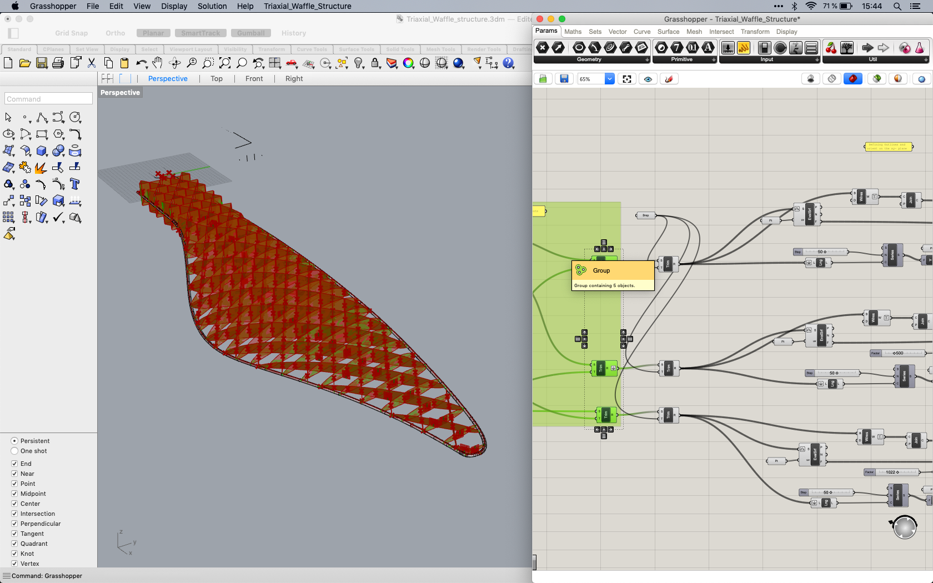Click the Save document icon in Grasshopper

click(x=564, y=79)
